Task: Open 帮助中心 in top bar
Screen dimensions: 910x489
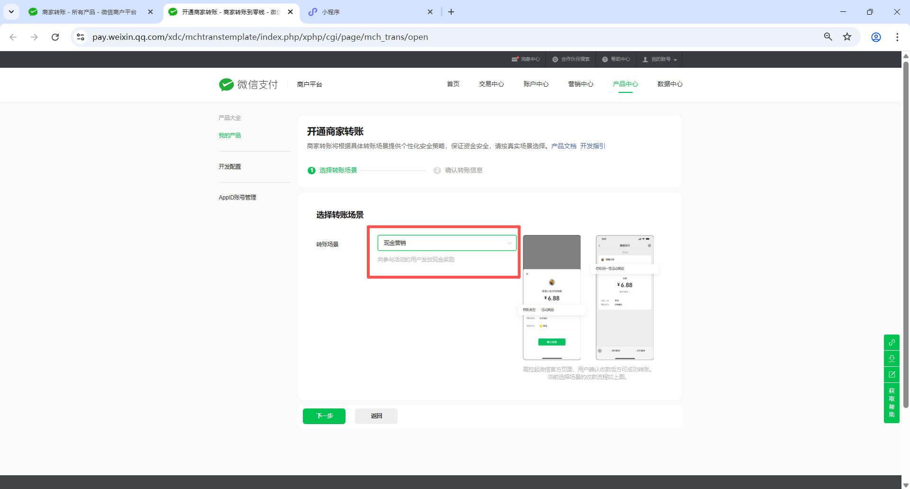Action: 616,59
